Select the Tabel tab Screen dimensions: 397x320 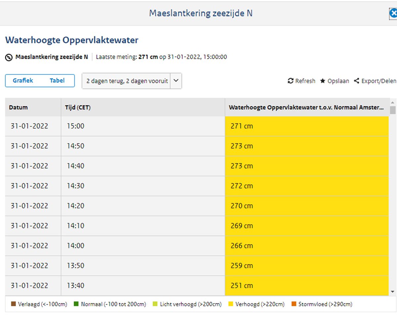click(x=57, y=81)
